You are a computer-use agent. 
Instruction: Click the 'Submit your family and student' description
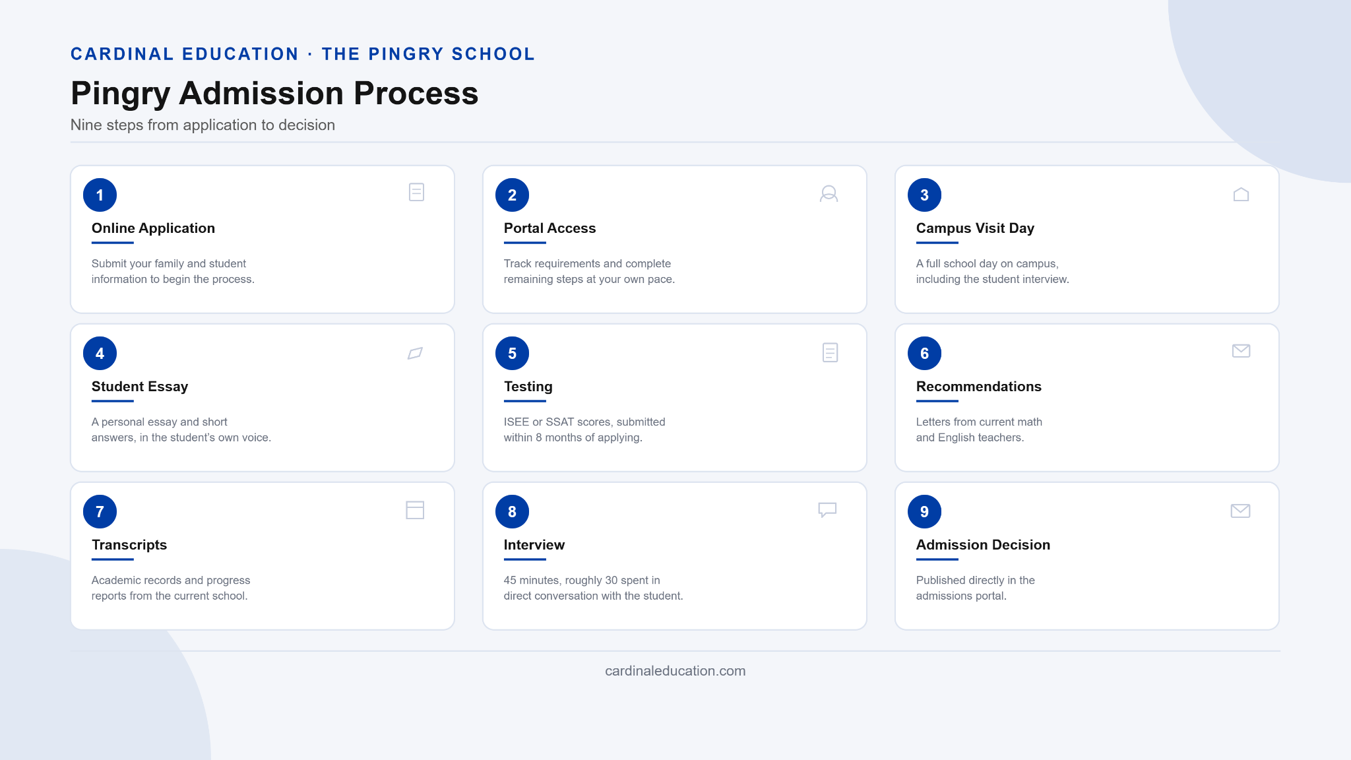(x=173, y=271)
